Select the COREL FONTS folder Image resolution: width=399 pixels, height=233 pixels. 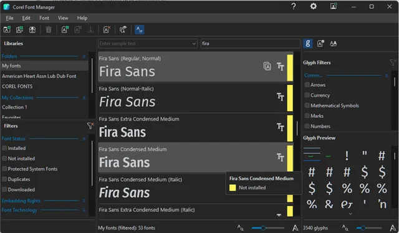pyautogui.click(x=44, y=86)
